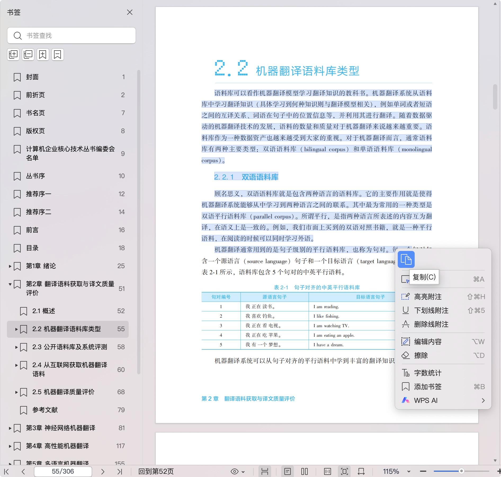Go to the last page
Screen dimensions: 501x477
pos(120,471)
